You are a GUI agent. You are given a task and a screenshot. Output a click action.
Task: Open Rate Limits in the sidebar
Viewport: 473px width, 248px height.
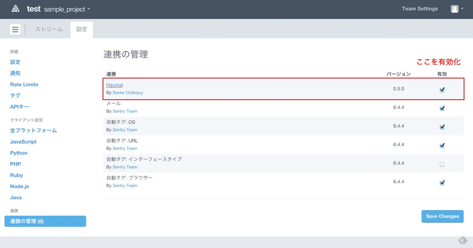[x=24, y=84]
